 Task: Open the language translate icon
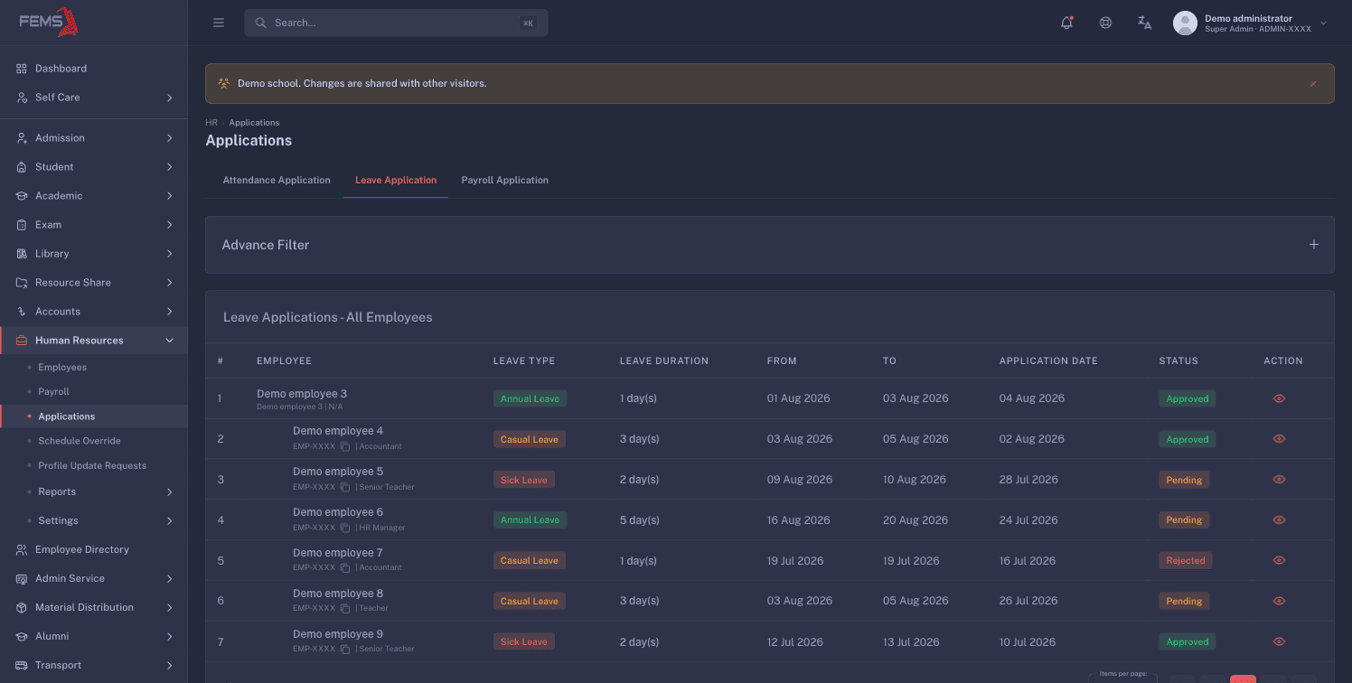pyautogui.click(x=1144, y=23)
